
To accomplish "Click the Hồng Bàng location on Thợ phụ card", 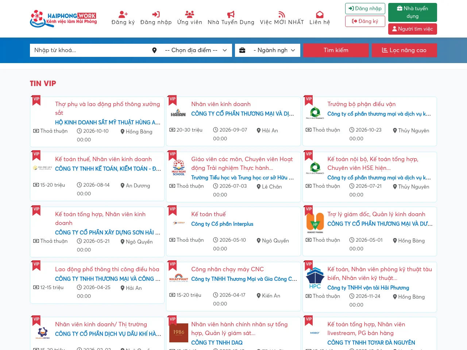I will [x=139, y=132].
